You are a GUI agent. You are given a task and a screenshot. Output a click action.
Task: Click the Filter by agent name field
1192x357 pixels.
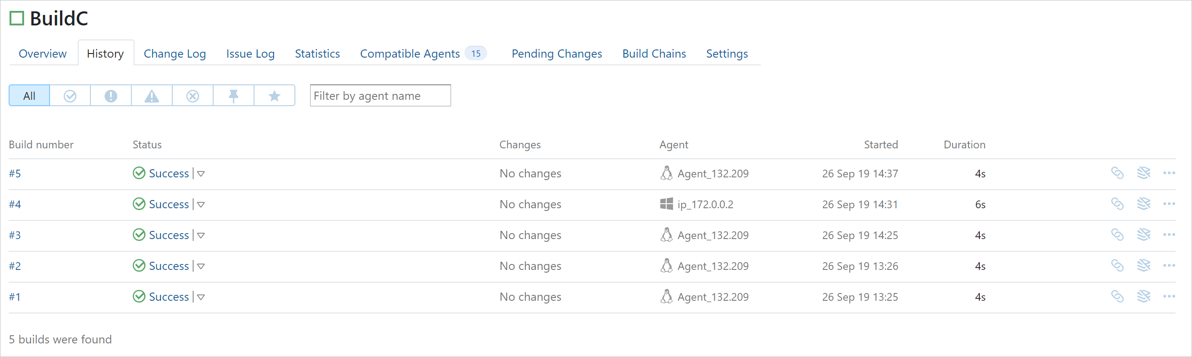(380, 96)
